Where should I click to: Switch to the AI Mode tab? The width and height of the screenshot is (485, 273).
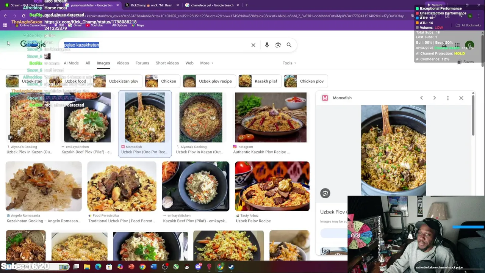pos(71,63)
